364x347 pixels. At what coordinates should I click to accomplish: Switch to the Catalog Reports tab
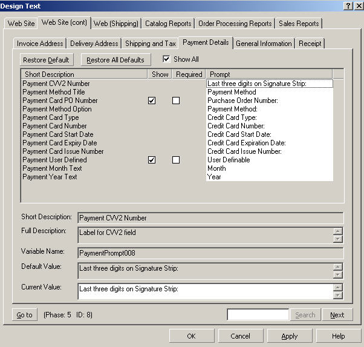[x=168, y=24]
